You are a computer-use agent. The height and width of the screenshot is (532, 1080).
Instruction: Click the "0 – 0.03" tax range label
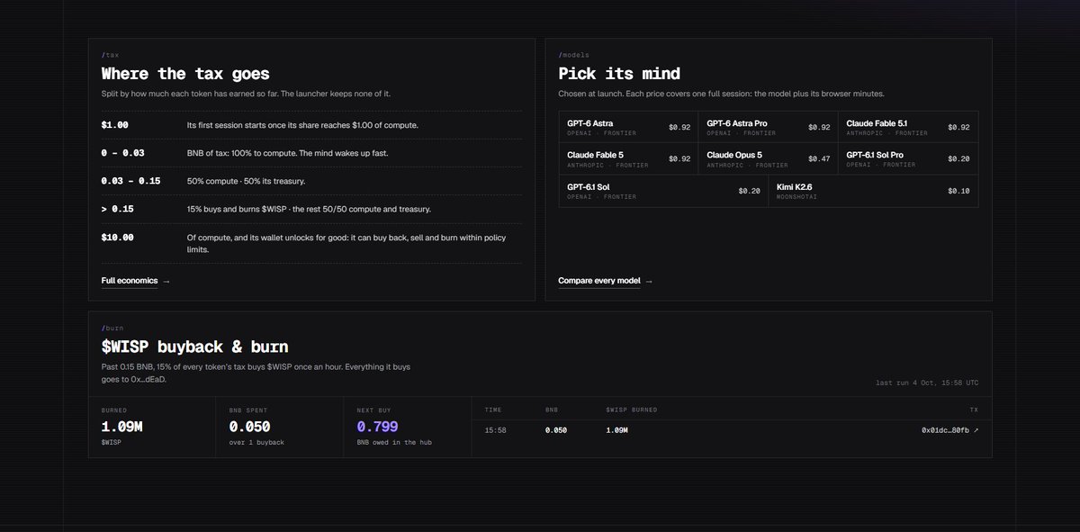click(121, 153)
